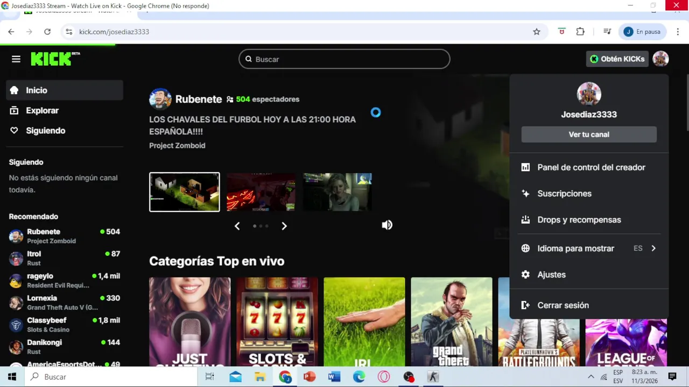Open Just Chatting category card
The width and height of the screenshot is (689, 387).
(189, 322)
